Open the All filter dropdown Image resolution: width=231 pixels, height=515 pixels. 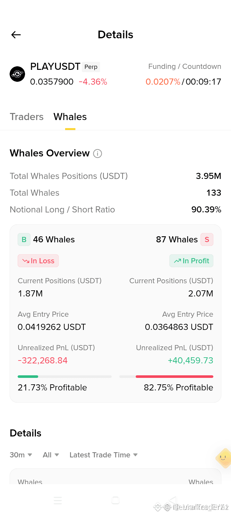click(51, 455)
